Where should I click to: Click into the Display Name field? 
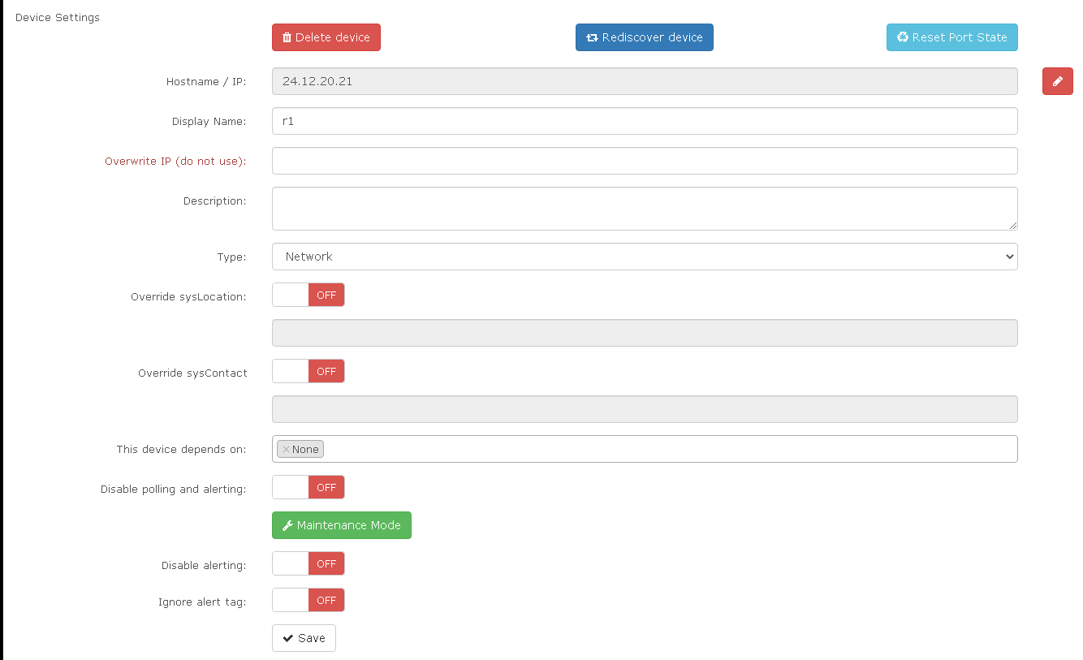pyautogui.click(x=644, y=121)
